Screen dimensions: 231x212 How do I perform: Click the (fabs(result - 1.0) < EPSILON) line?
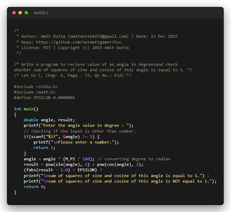(63, 170)
